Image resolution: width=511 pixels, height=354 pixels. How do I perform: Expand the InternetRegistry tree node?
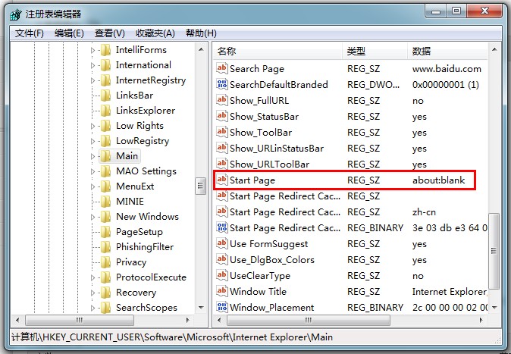coord(93,80)
